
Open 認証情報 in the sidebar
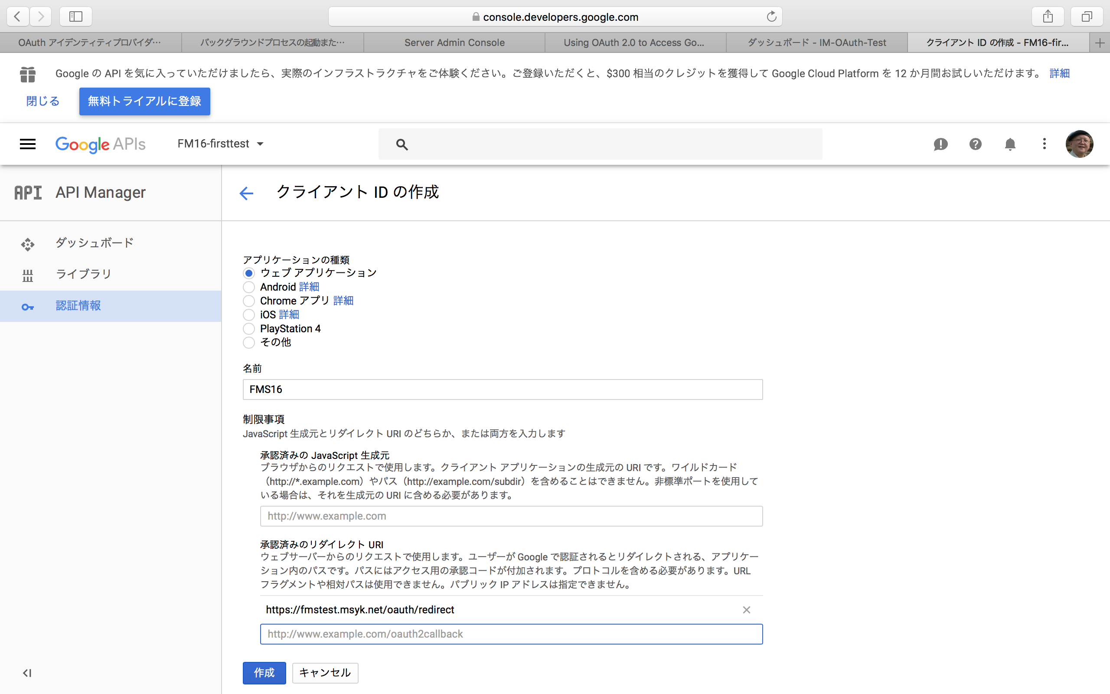[111, 306]
